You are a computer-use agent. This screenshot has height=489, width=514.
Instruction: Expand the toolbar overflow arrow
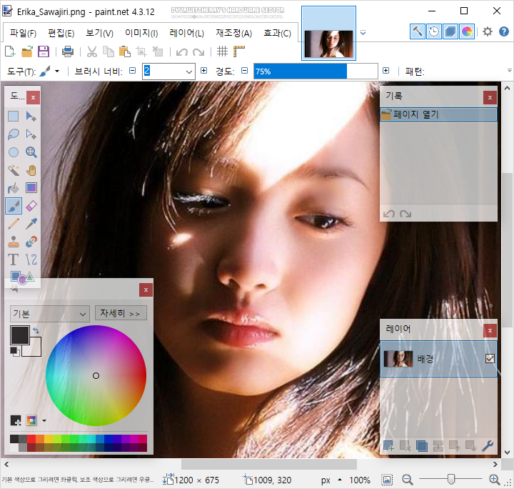[509, 71]
